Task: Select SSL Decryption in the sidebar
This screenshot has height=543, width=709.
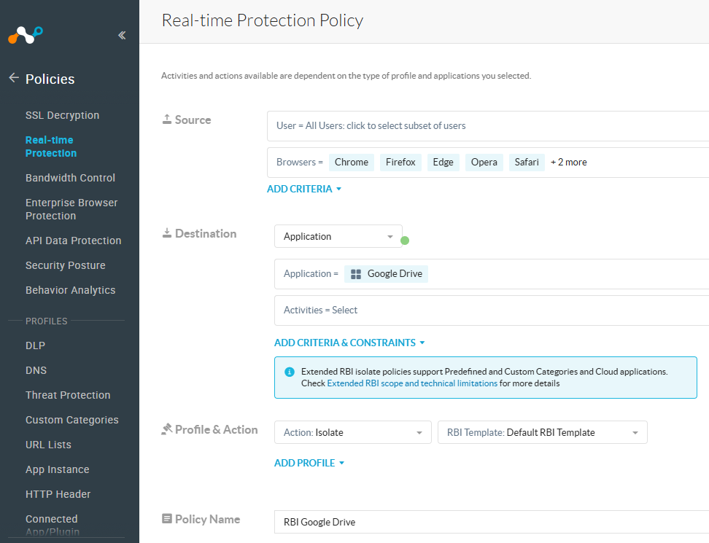Action: 62,115
